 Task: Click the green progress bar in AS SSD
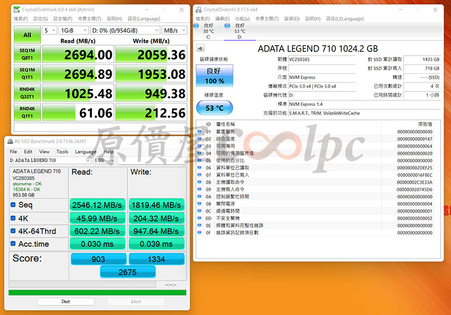click(x=97, y=292)
